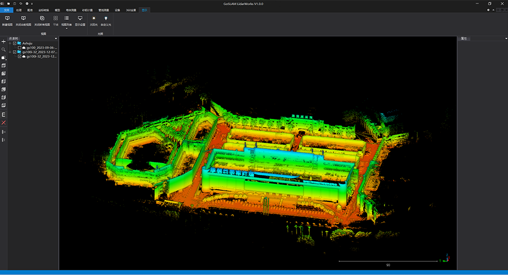508x275 pixels.
Task: Click the 平铺 (tile views) icon
Action: pos(55,19)
